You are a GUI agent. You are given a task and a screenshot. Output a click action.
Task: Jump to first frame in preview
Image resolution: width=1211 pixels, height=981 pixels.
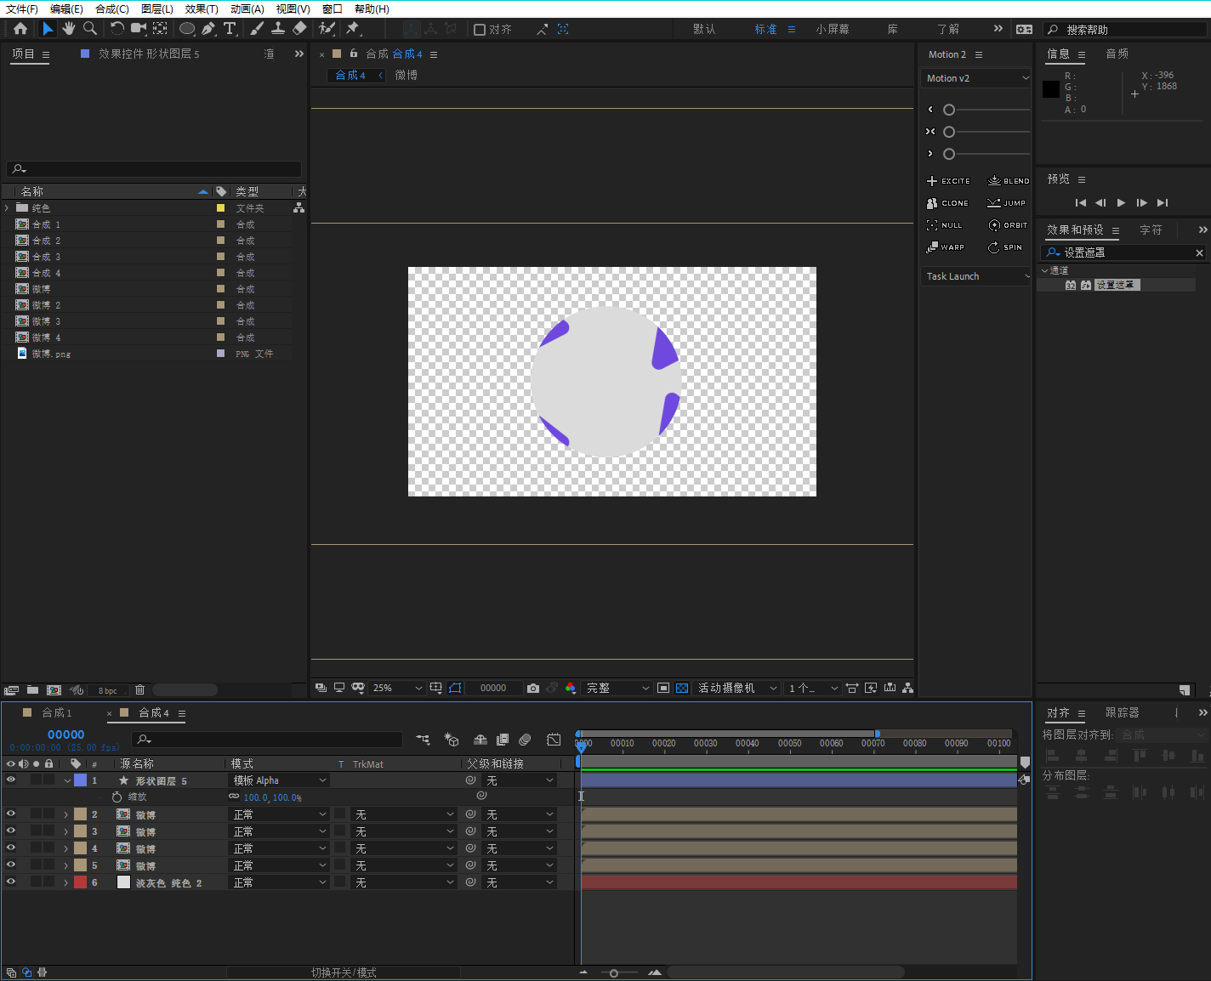[1080, 202]
